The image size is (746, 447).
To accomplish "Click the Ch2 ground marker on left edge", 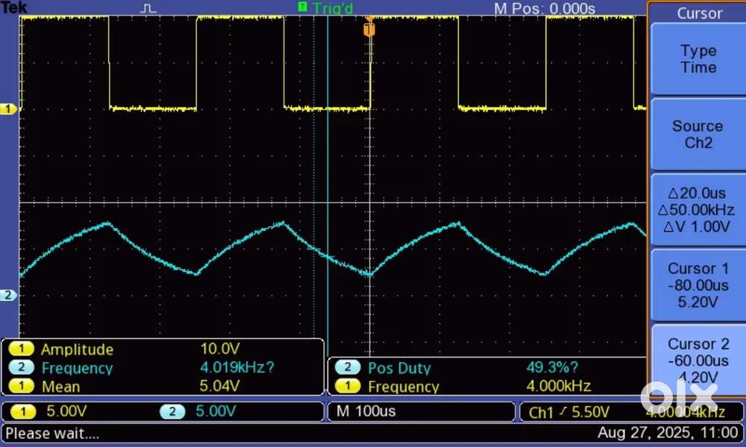I will click(8, 296).
